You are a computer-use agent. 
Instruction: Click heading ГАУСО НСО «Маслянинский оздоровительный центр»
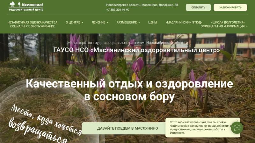coord(137,50)
